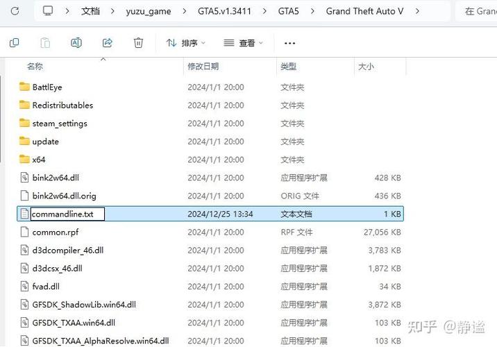Select the x64 folder icon
The width and height of the screenshot is (497, 347).
(24, 159)
